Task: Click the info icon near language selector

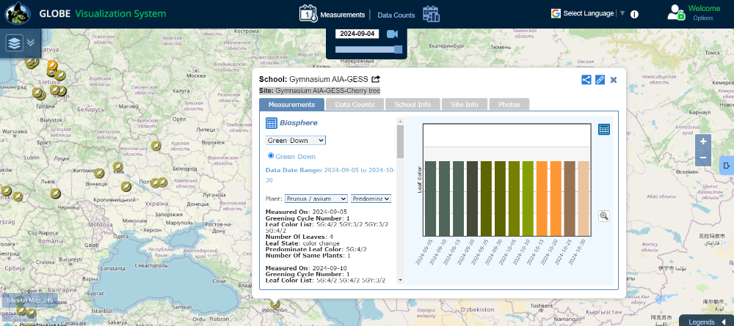Action: pos(634,14)
